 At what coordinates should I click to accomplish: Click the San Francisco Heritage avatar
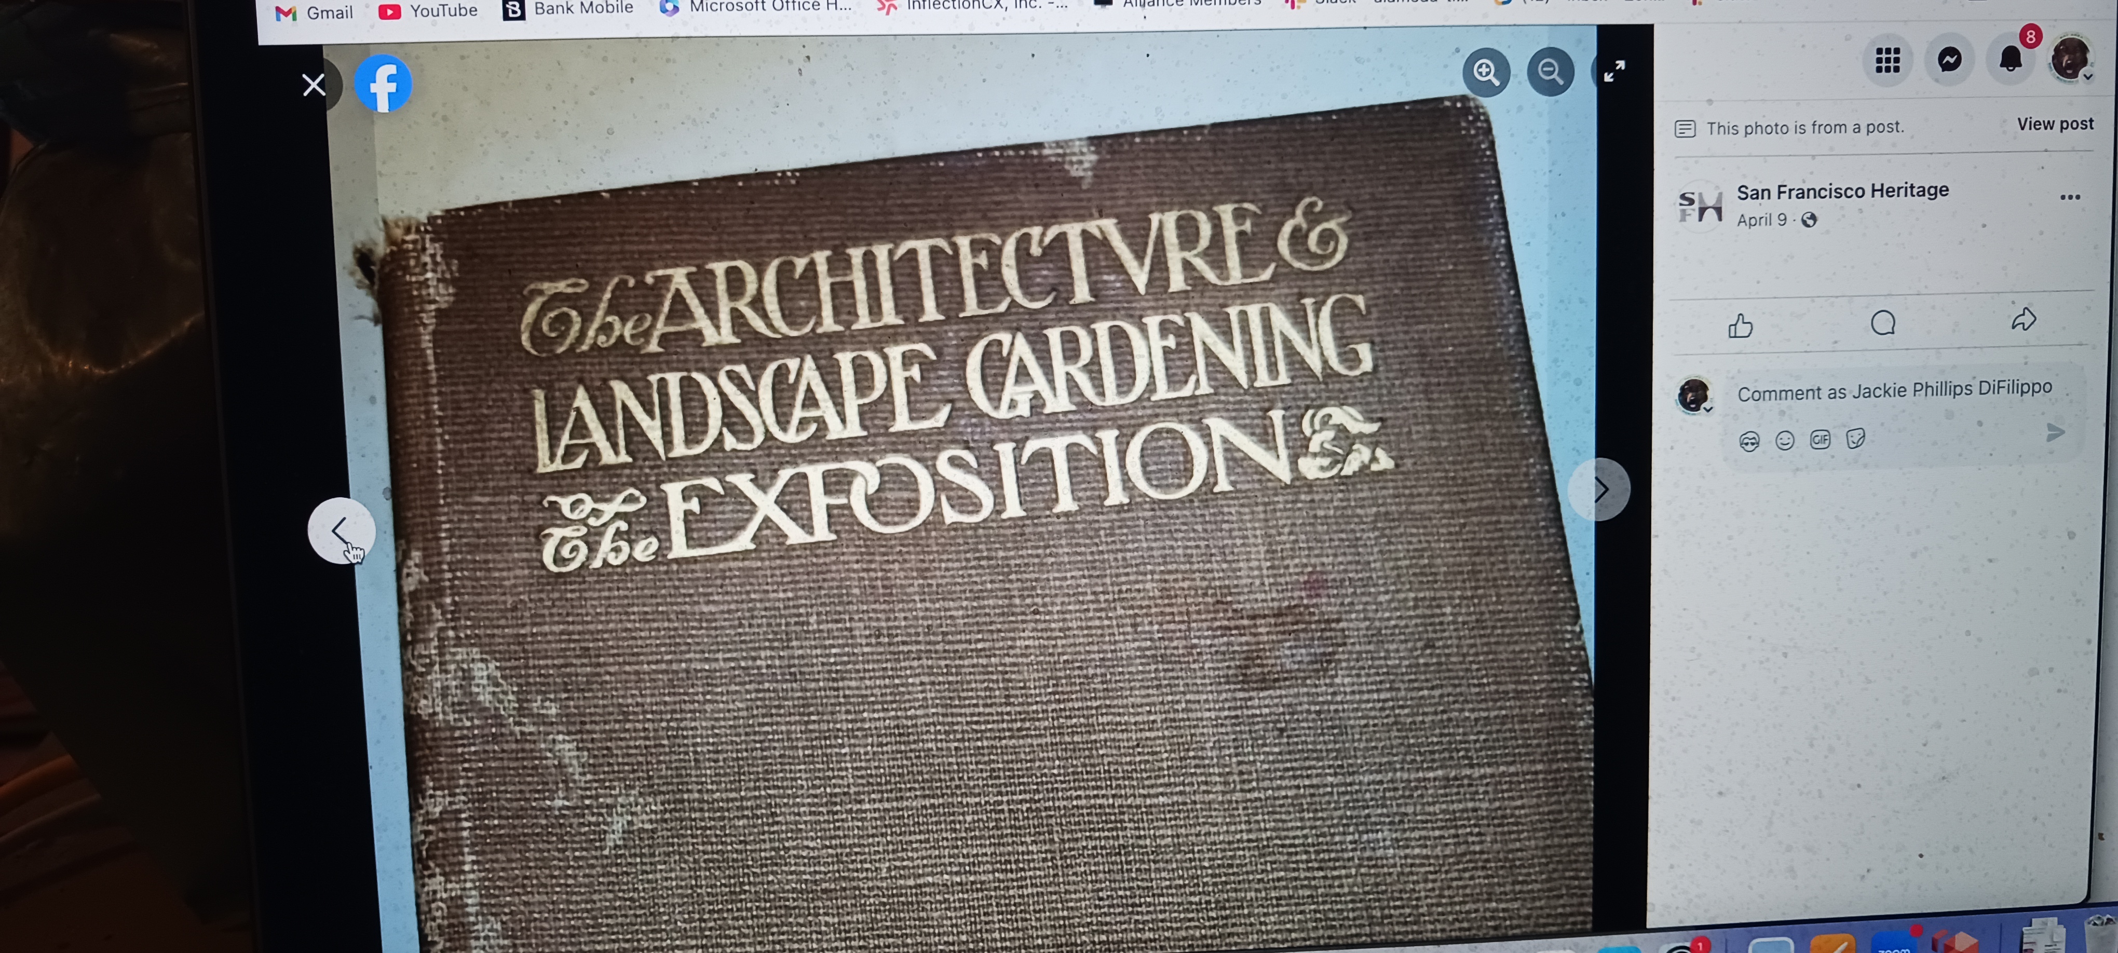1699,206
